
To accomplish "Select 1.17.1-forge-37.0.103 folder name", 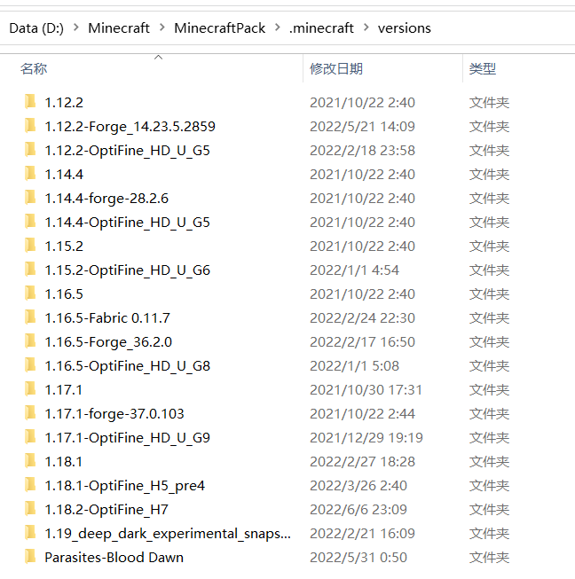I will tap(114, 413).
